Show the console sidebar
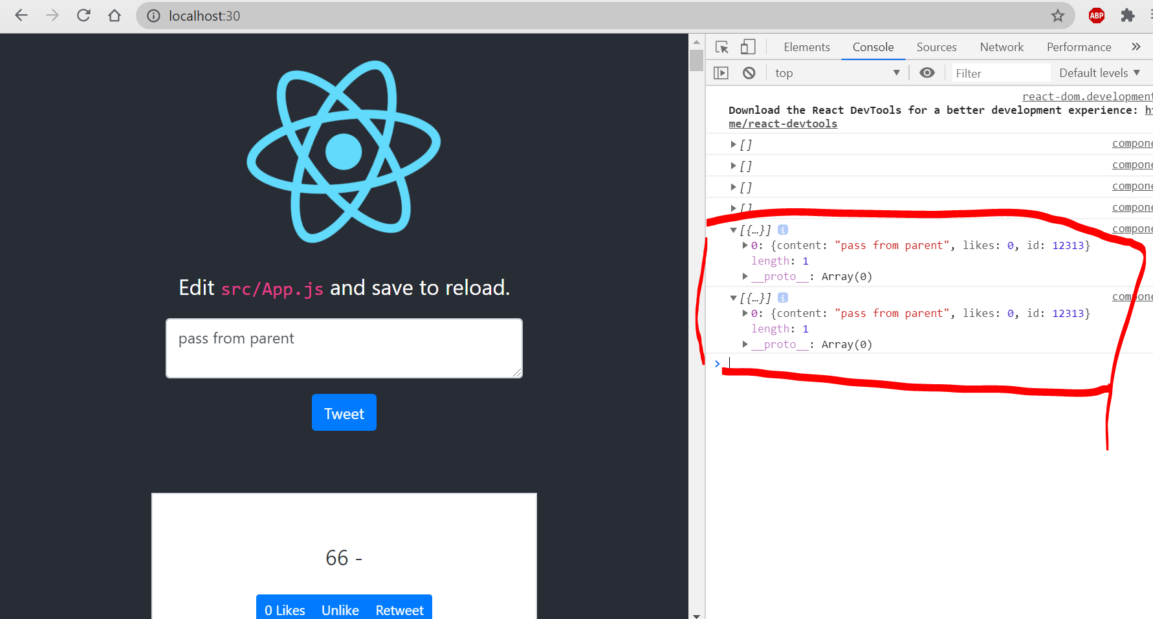Image resolution: width=1153 pixels, height=619 pixels. 721,73
